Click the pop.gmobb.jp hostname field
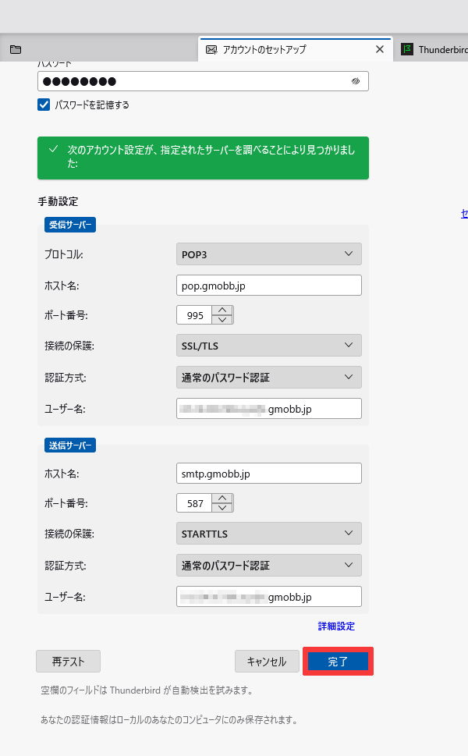The height and width of the screenshot is (756, 468). pos(269,286)
